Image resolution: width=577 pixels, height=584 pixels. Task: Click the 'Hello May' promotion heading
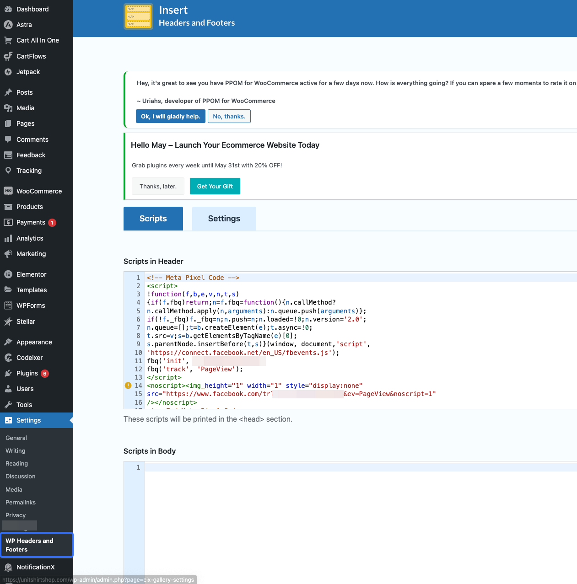225,145
